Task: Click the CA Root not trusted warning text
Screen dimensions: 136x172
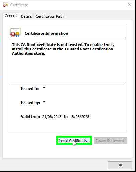Action: [x=63, y=49]
